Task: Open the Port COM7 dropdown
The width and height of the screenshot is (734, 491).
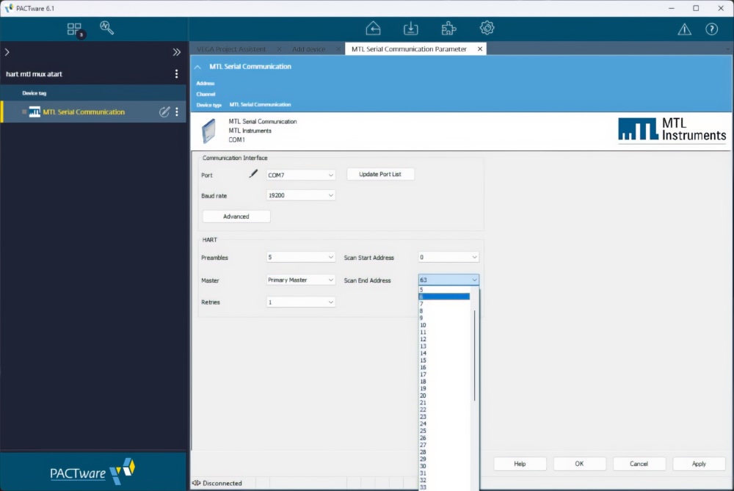Action: coord(300,175)
